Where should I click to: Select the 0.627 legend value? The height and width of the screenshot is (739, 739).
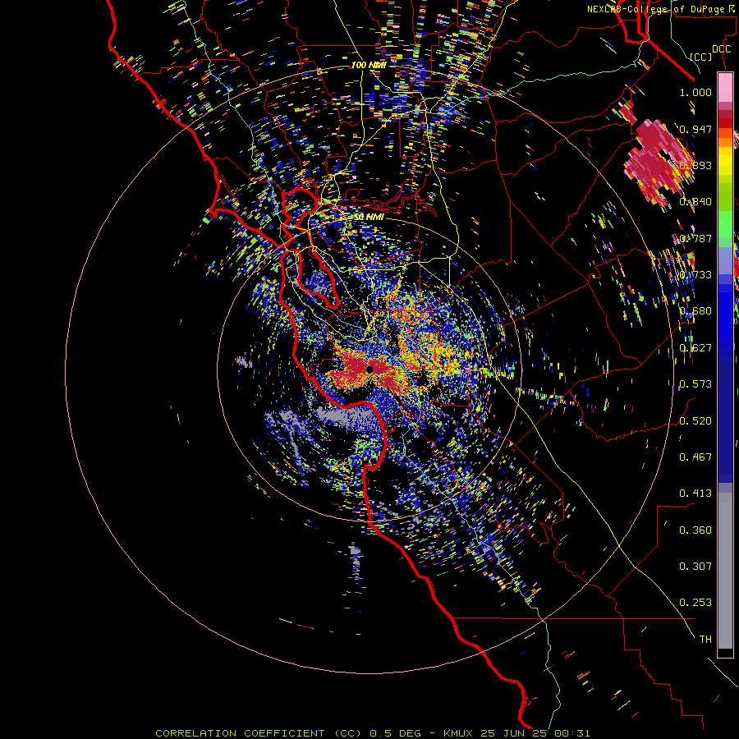coord(695,347)
